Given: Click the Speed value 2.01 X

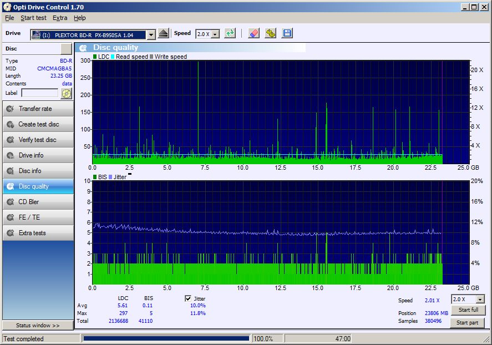Looking at the screenshot, I should pyautogui.click(x=432, y=301).
